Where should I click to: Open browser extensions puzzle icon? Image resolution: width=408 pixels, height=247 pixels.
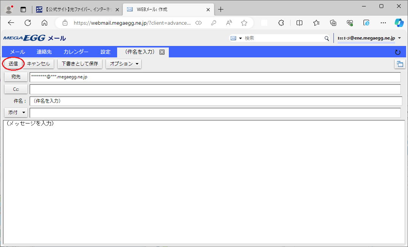pos(281,23)
